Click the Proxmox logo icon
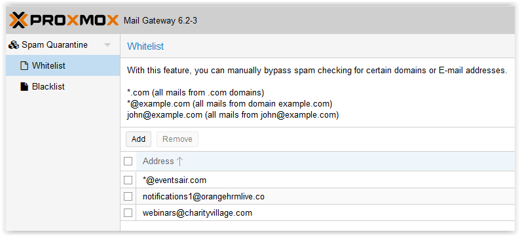 [18, 20]
